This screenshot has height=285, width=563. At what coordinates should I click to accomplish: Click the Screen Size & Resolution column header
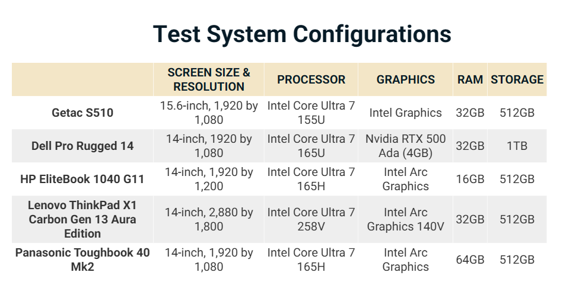click(x=209, y=79)
